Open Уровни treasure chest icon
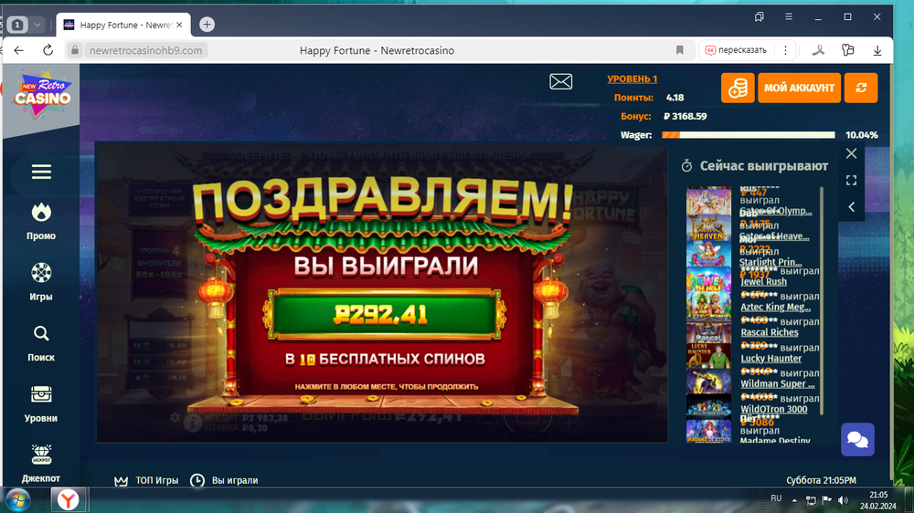This screenshot has height=513, width=914. pos(41,394)
